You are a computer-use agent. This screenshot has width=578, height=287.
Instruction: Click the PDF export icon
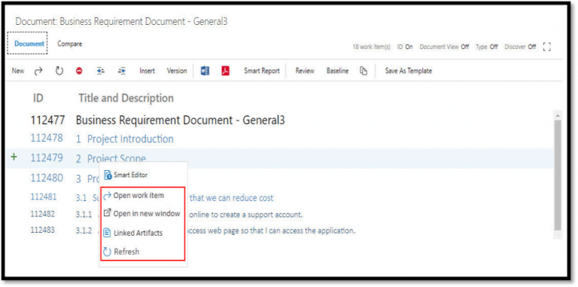coord(226,71)
